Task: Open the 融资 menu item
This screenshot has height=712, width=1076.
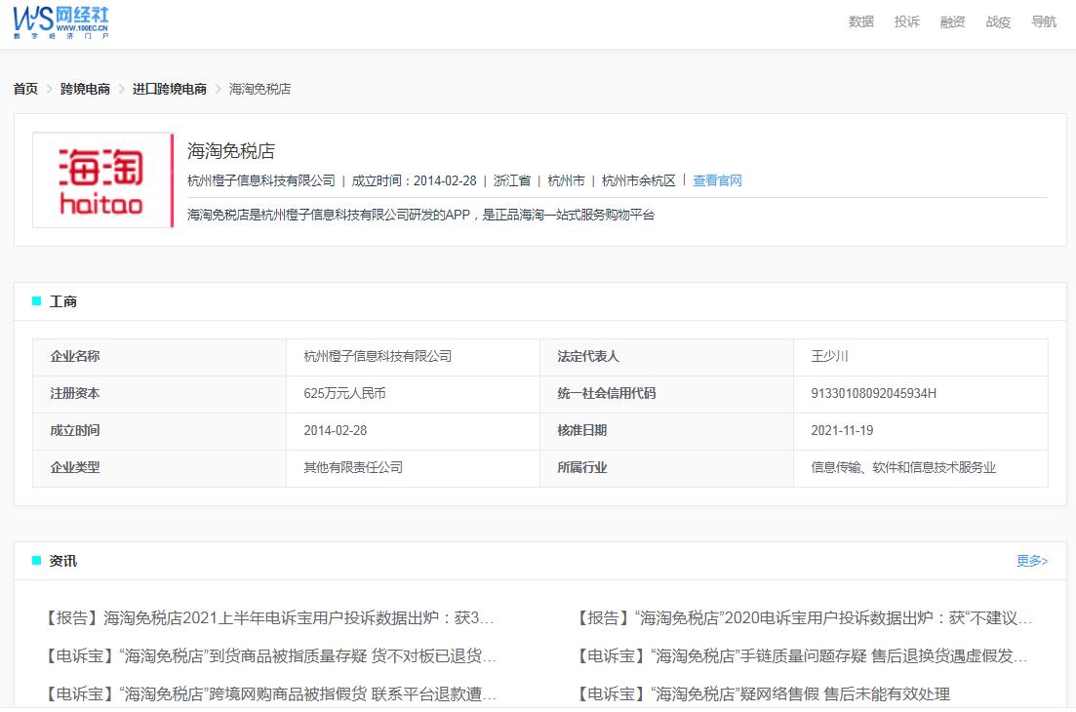Action: tap(952, 21)
